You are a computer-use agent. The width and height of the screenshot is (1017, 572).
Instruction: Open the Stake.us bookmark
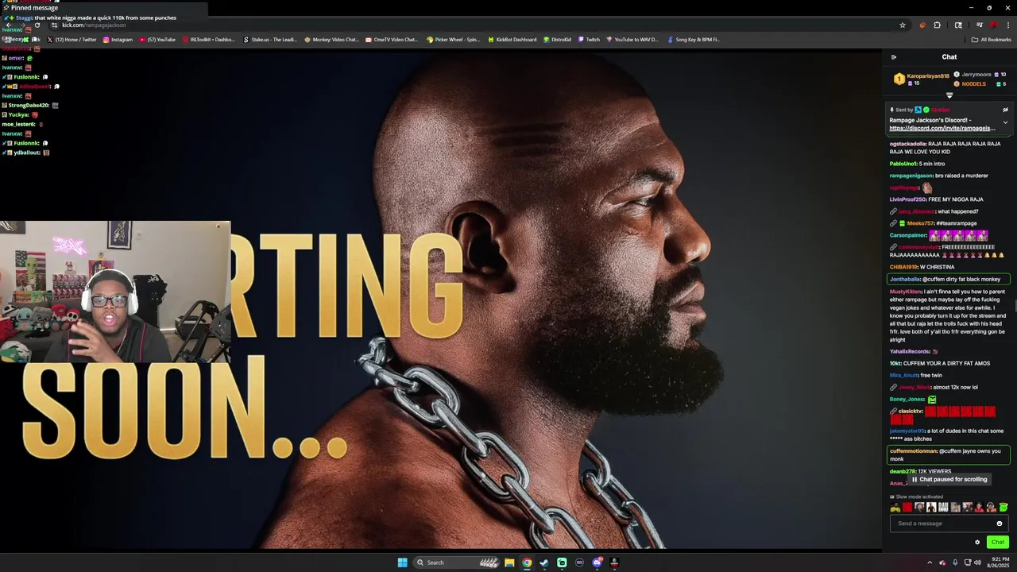point(270,40)
